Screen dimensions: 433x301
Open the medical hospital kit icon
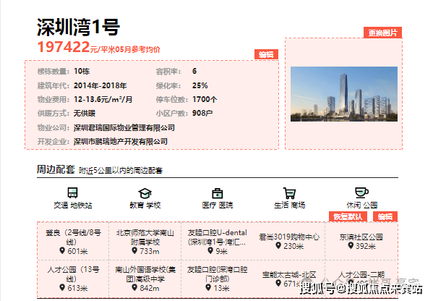pyautogui.click(x=218, y=193)
